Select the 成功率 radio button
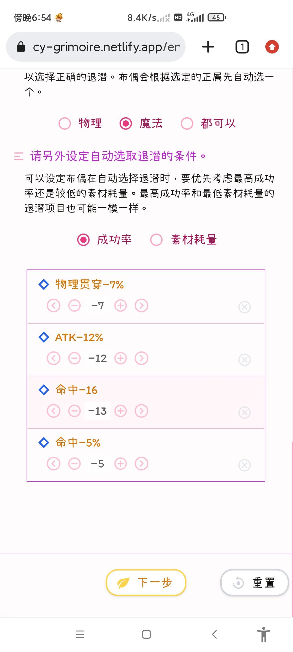 [83, 240]
